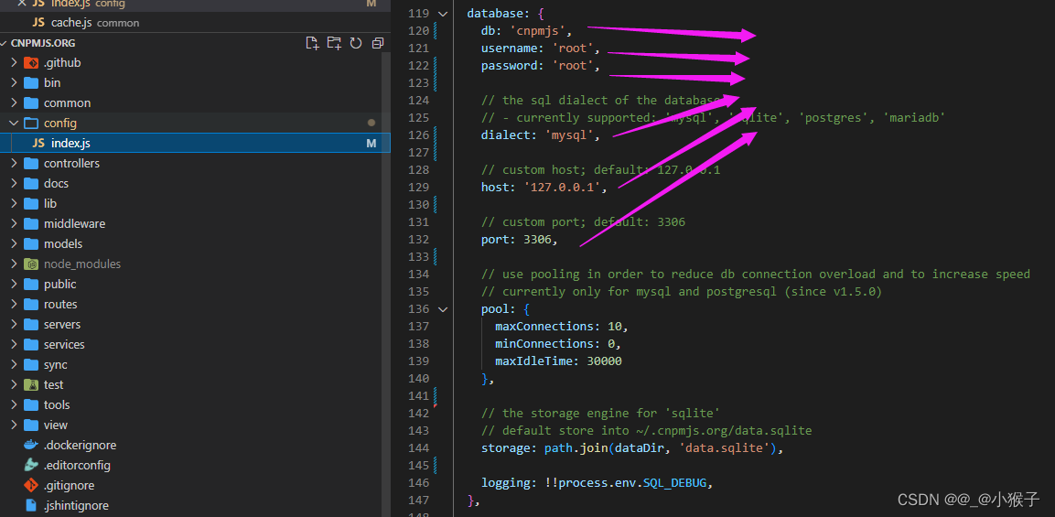Click the password 'root' value

pos(573,65)
